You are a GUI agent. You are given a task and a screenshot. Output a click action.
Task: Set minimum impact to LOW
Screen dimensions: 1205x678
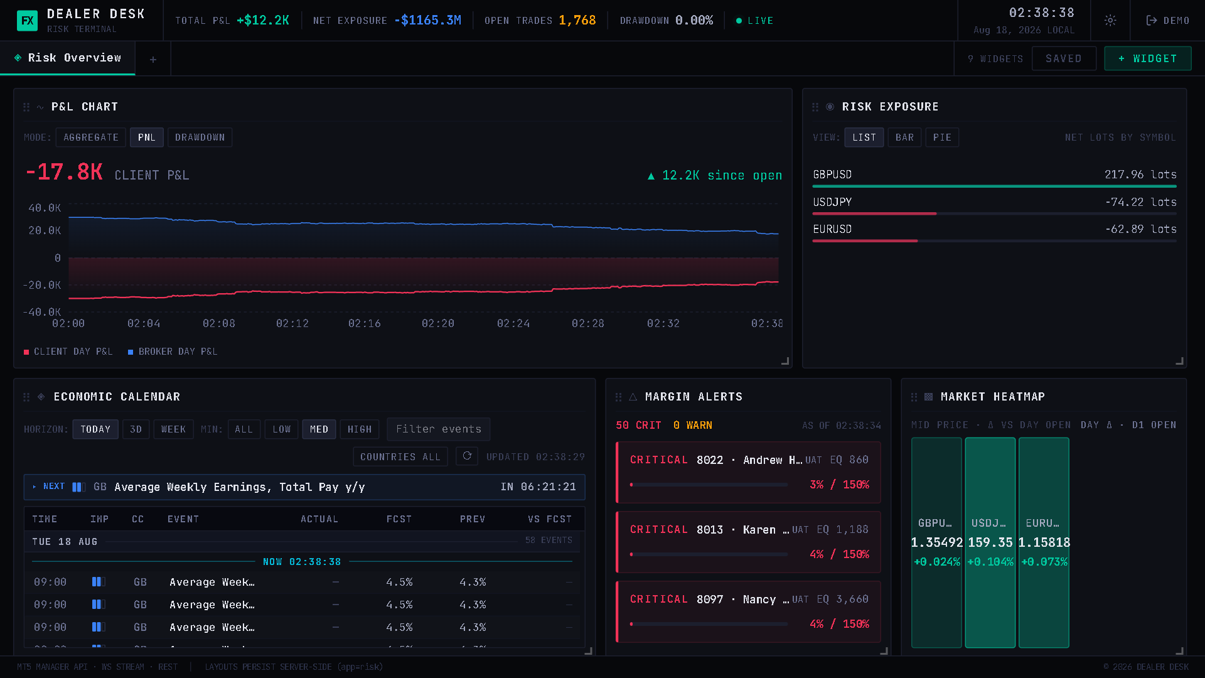coord(282,429)
